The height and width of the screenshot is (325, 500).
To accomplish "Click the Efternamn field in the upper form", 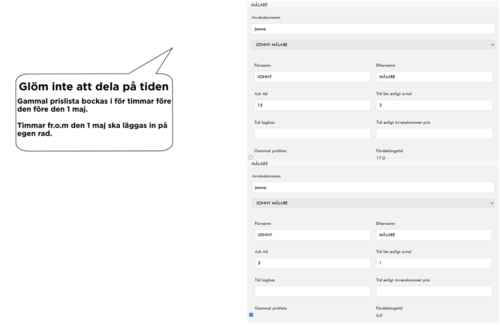I will click(434, 76).
